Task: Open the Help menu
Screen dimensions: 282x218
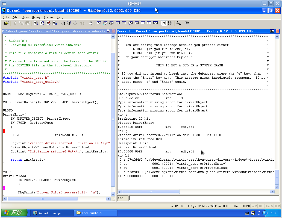Action: click(x=60, y=17)
